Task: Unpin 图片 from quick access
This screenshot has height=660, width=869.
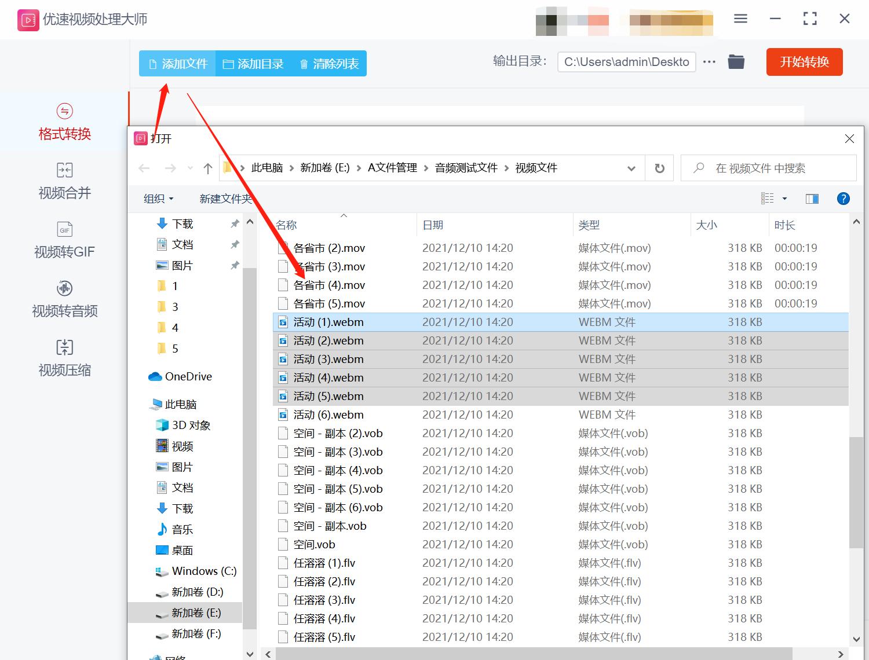Action: (x=235, y=265)
